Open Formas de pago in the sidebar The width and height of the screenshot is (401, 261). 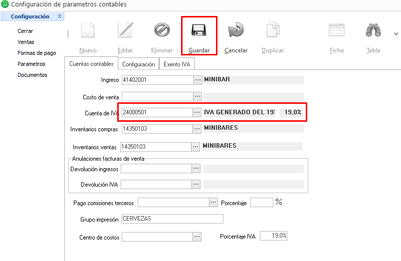click(x=36, y=53)
